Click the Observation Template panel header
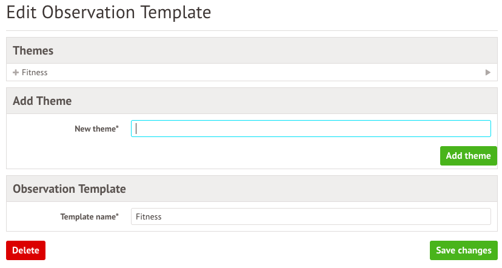 pyautogui.click(x=69, y=189)
